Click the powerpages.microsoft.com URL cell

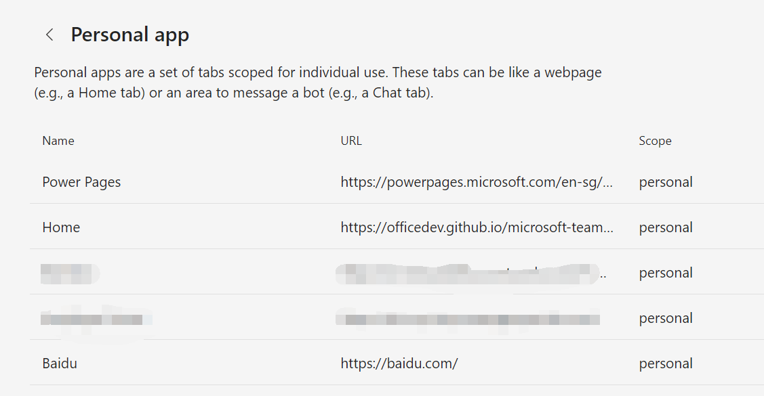(x=477, y=182)
